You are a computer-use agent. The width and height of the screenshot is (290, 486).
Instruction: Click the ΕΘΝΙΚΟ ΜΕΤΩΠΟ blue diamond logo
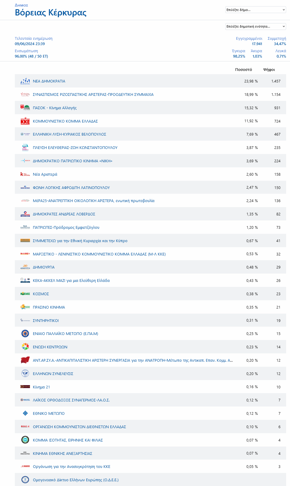point(25,413)
